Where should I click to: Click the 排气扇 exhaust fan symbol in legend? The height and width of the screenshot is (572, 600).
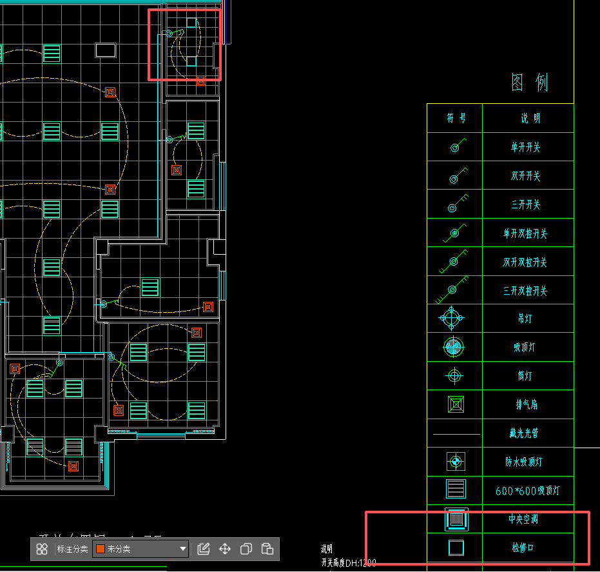pos(456,404)
